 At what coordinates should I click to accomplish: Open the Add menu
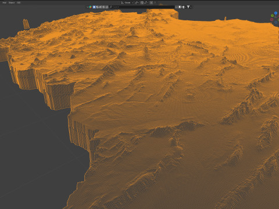[4, 3]
